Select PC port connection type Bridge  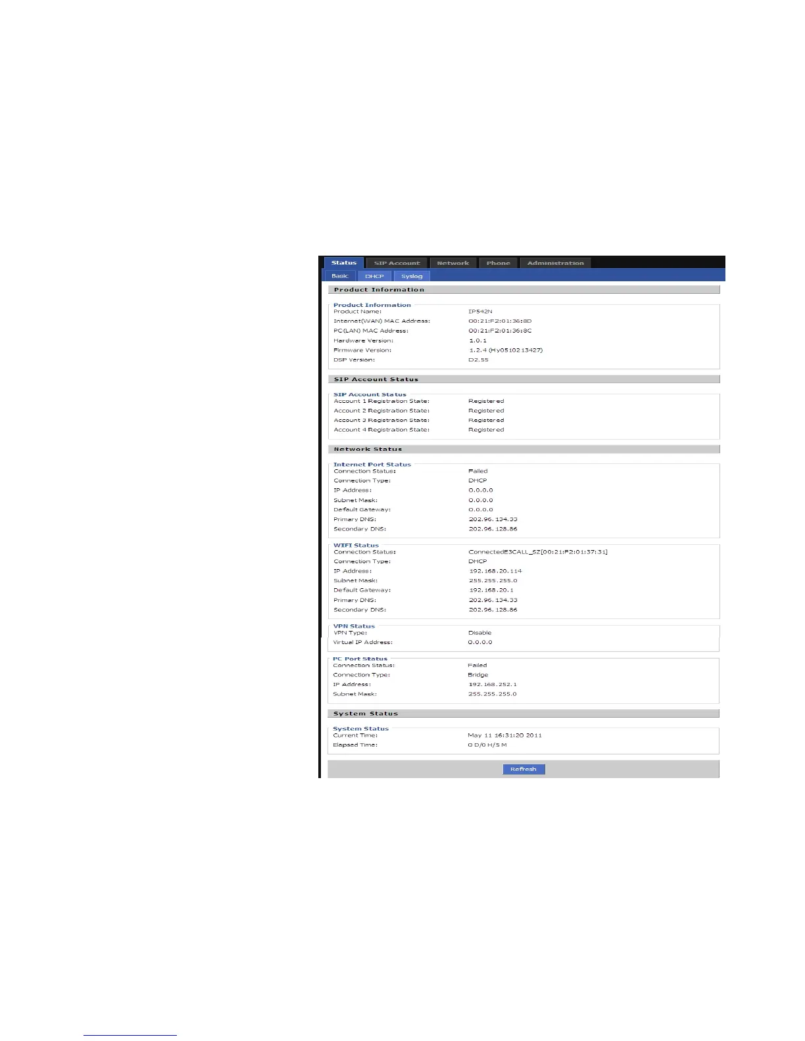pyautogui.click(x=477, y=675)
